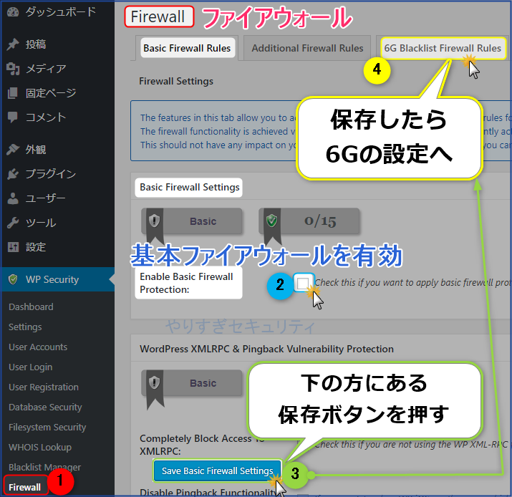Click the shield badge under XMLRPC Protection section

[154, 382]
